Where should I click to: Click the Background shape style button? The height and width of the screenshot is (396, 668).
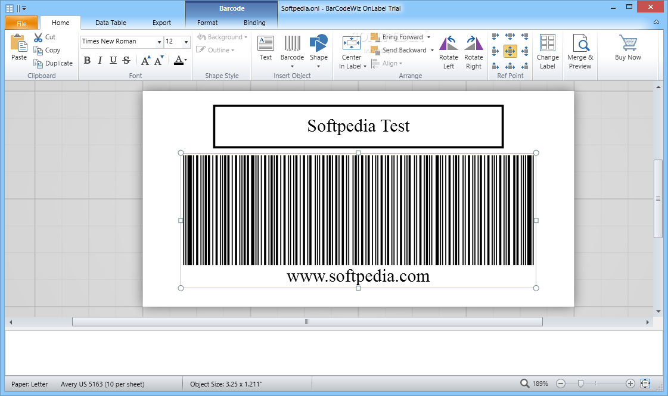click(x=222, y=37)
